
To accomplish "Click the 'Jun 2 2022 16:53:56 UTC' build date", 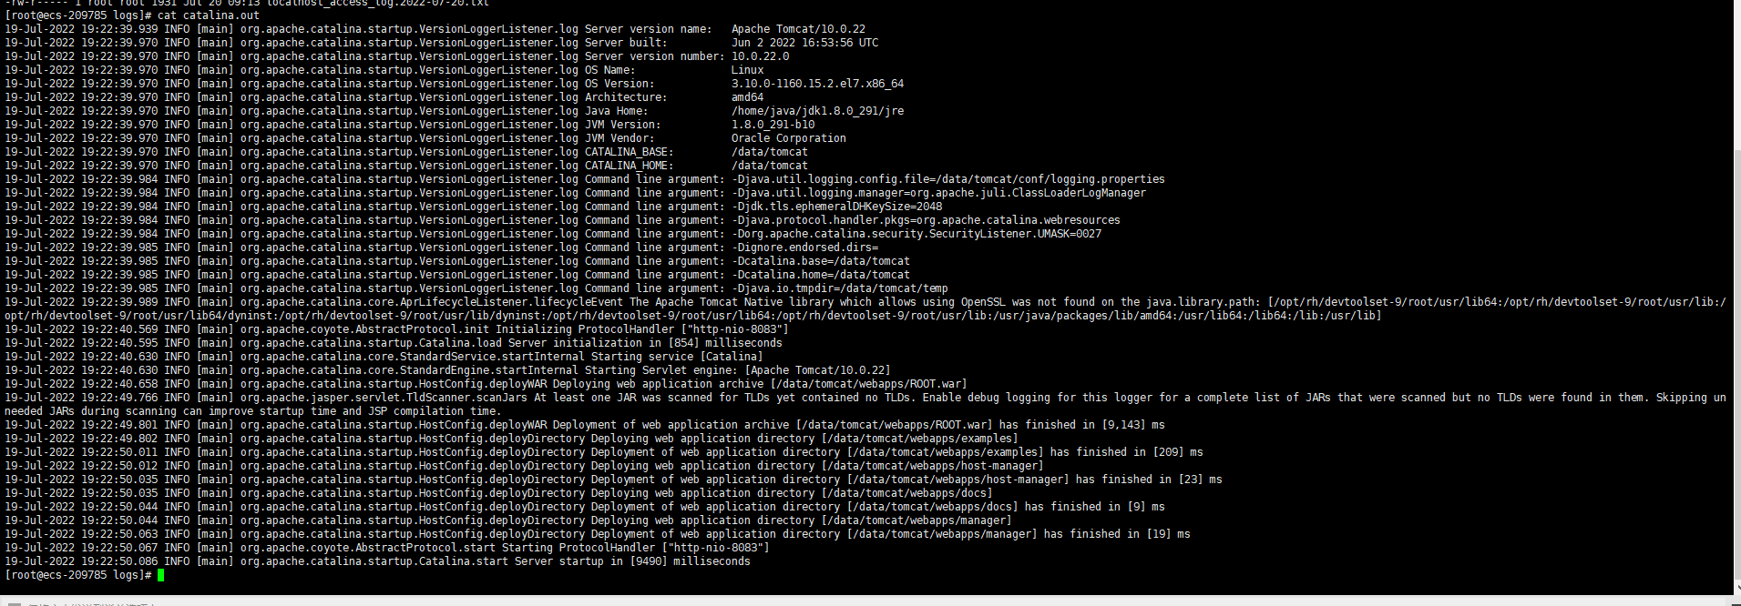I will [x=804, y=43].
